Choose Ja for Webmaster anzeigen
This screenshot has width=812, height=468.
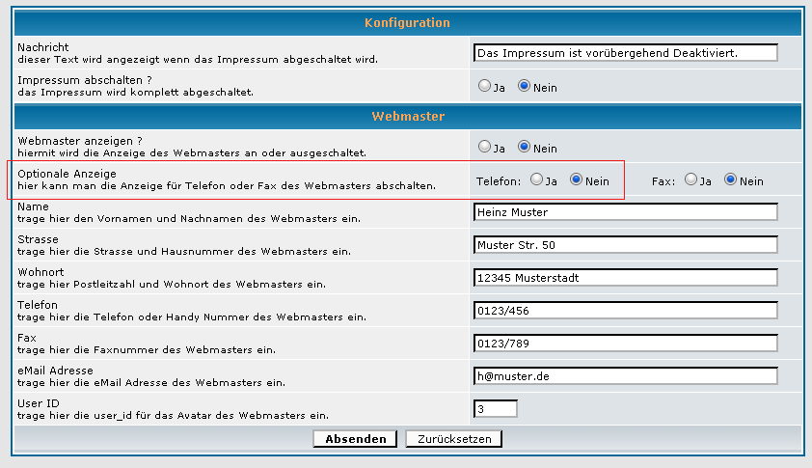(485, 147)
